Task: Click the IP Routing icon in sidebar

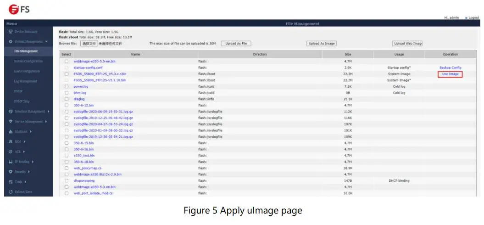Action: coord(11,162)
